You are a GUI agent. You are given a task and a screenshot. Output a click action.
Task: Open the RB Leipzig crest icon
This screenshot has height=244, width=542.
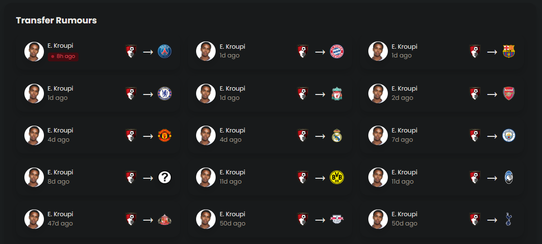[x=337, y=219]
